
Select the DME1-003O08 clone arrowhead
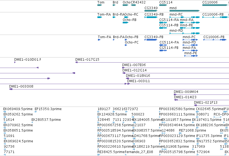(11, 89)
